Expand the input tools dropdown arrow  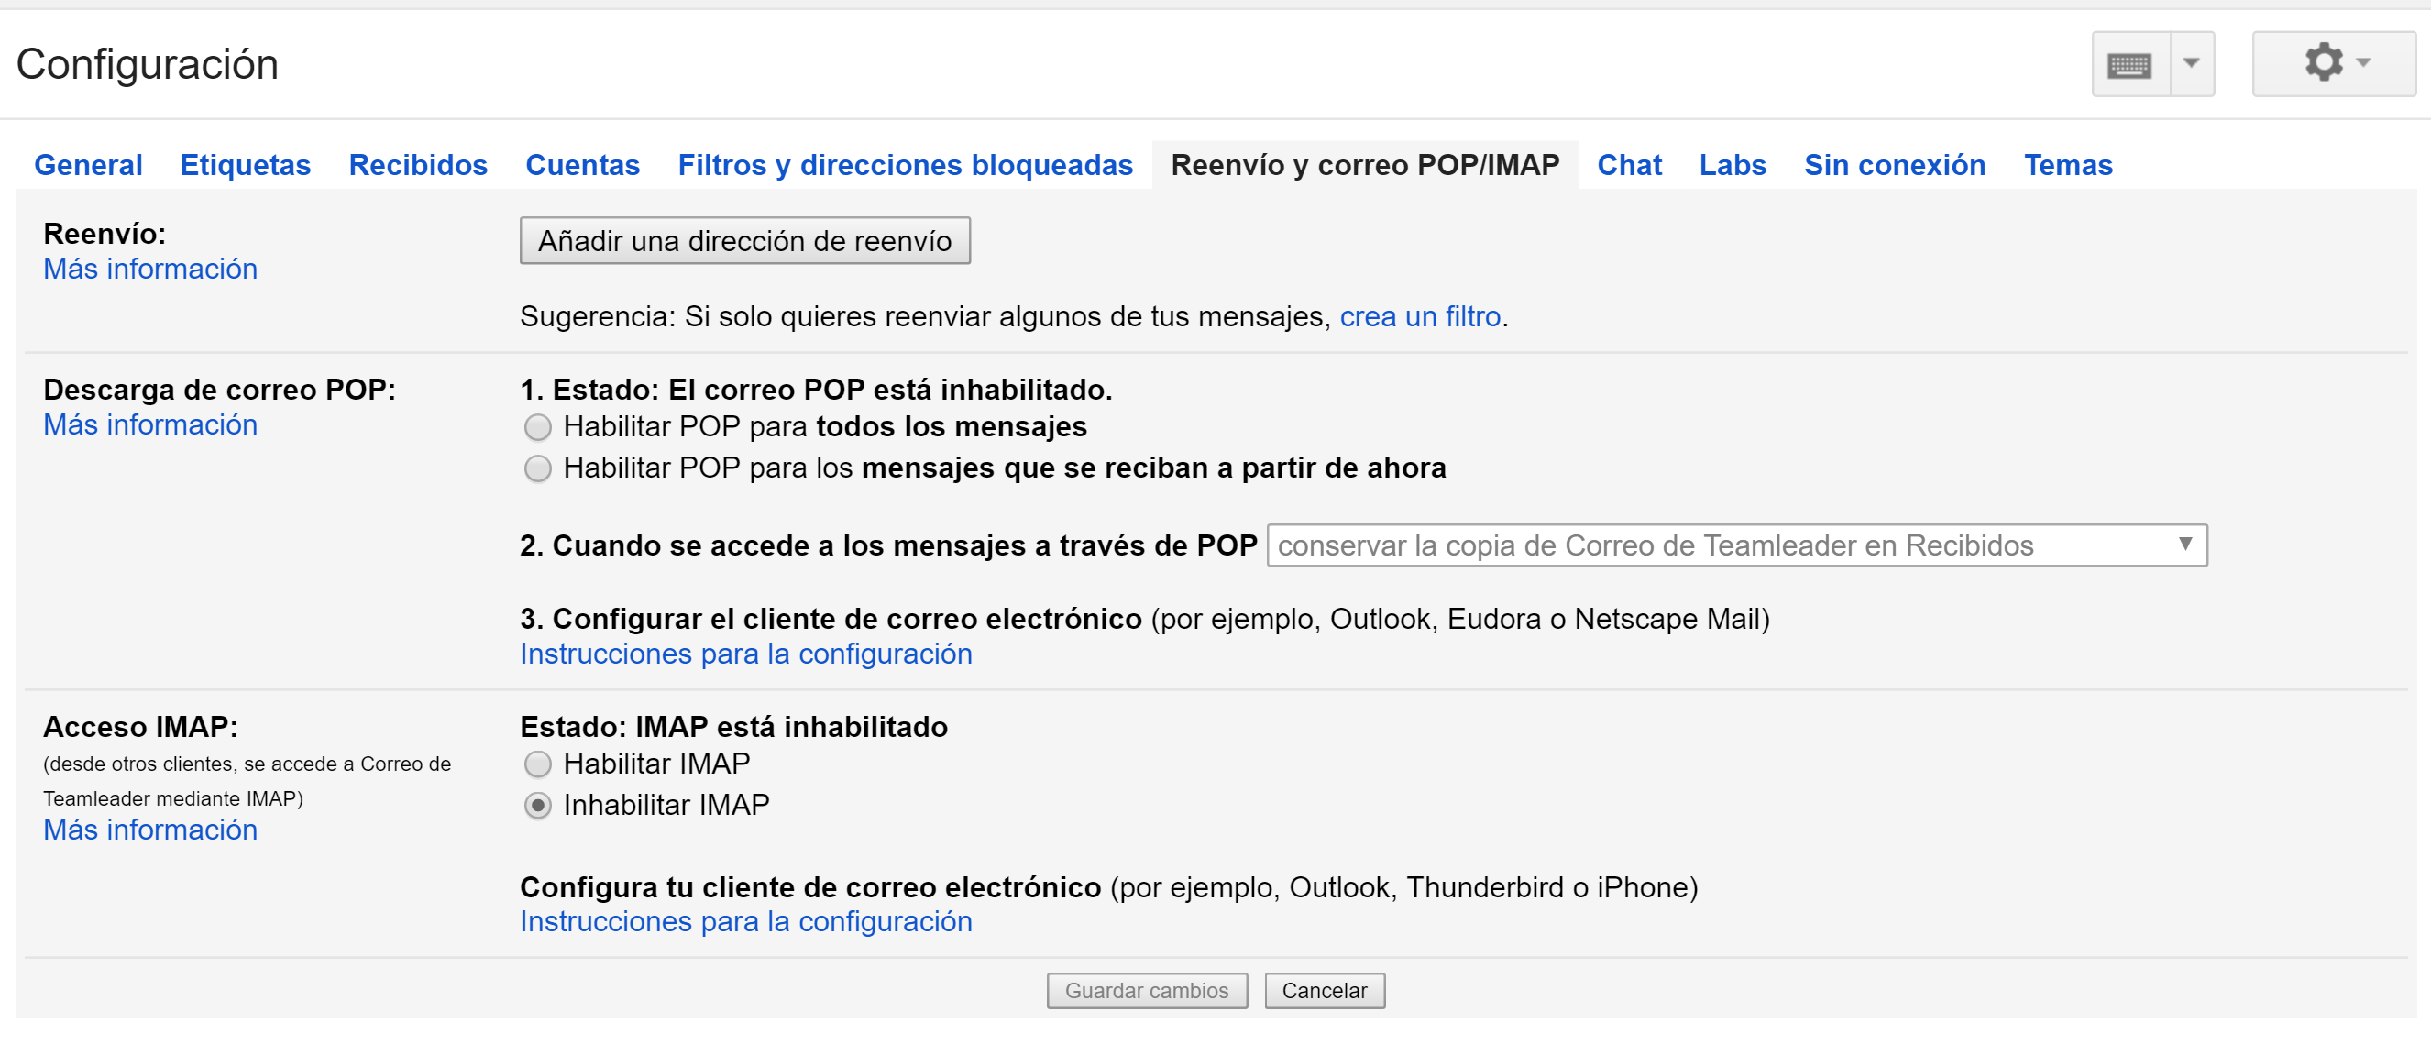pyautogui.click(x=2193, y=64)
